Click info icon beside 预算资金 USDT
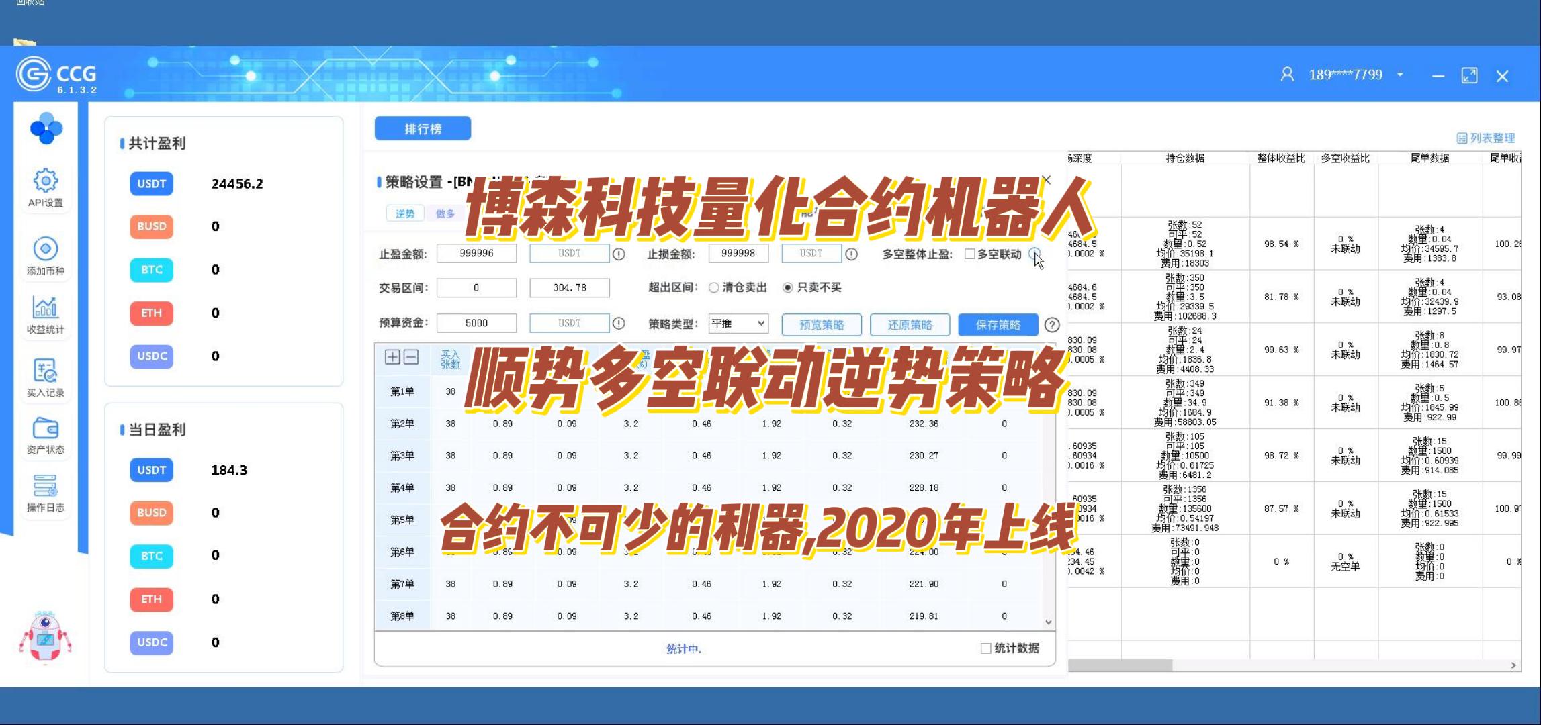Image resolution: width=1541 pixels, height=725 pixels. pos(619,323)
